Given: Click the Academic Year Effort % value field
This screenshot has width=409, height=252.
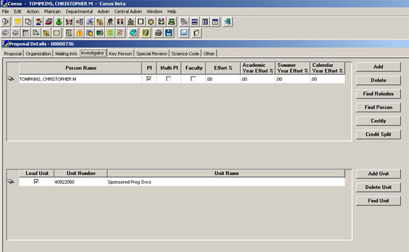Looking at the screenshot, I should pyautogui.click(x=258, y=79).
